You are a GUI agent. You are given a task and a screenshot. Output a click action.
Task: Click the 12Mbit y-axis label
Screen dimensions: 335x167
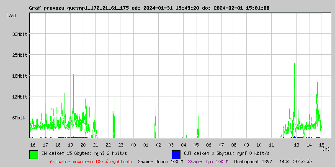(20, 97)
